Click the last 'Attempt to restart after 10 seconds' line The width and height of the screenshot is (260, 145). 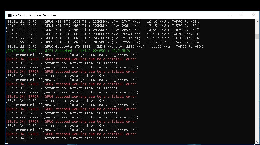coord(62,138)
